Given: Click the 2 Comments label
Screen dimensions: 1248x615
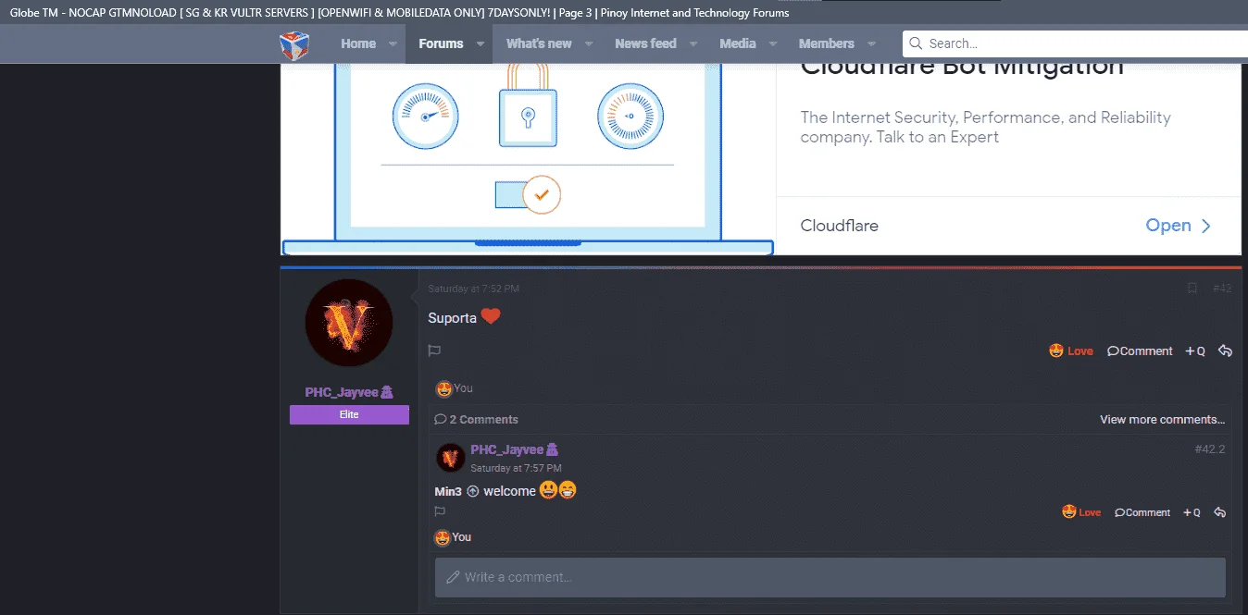Looking at the screenshot, I should pyautogui.click(x=477, y=419).
